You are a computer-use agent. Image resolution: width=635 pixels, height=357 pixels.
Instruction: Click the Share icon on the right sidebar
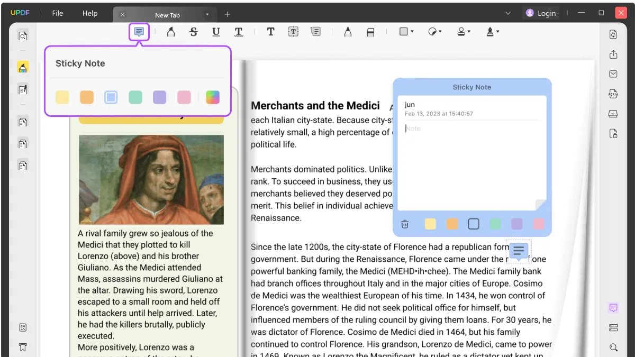click(613, 54)
